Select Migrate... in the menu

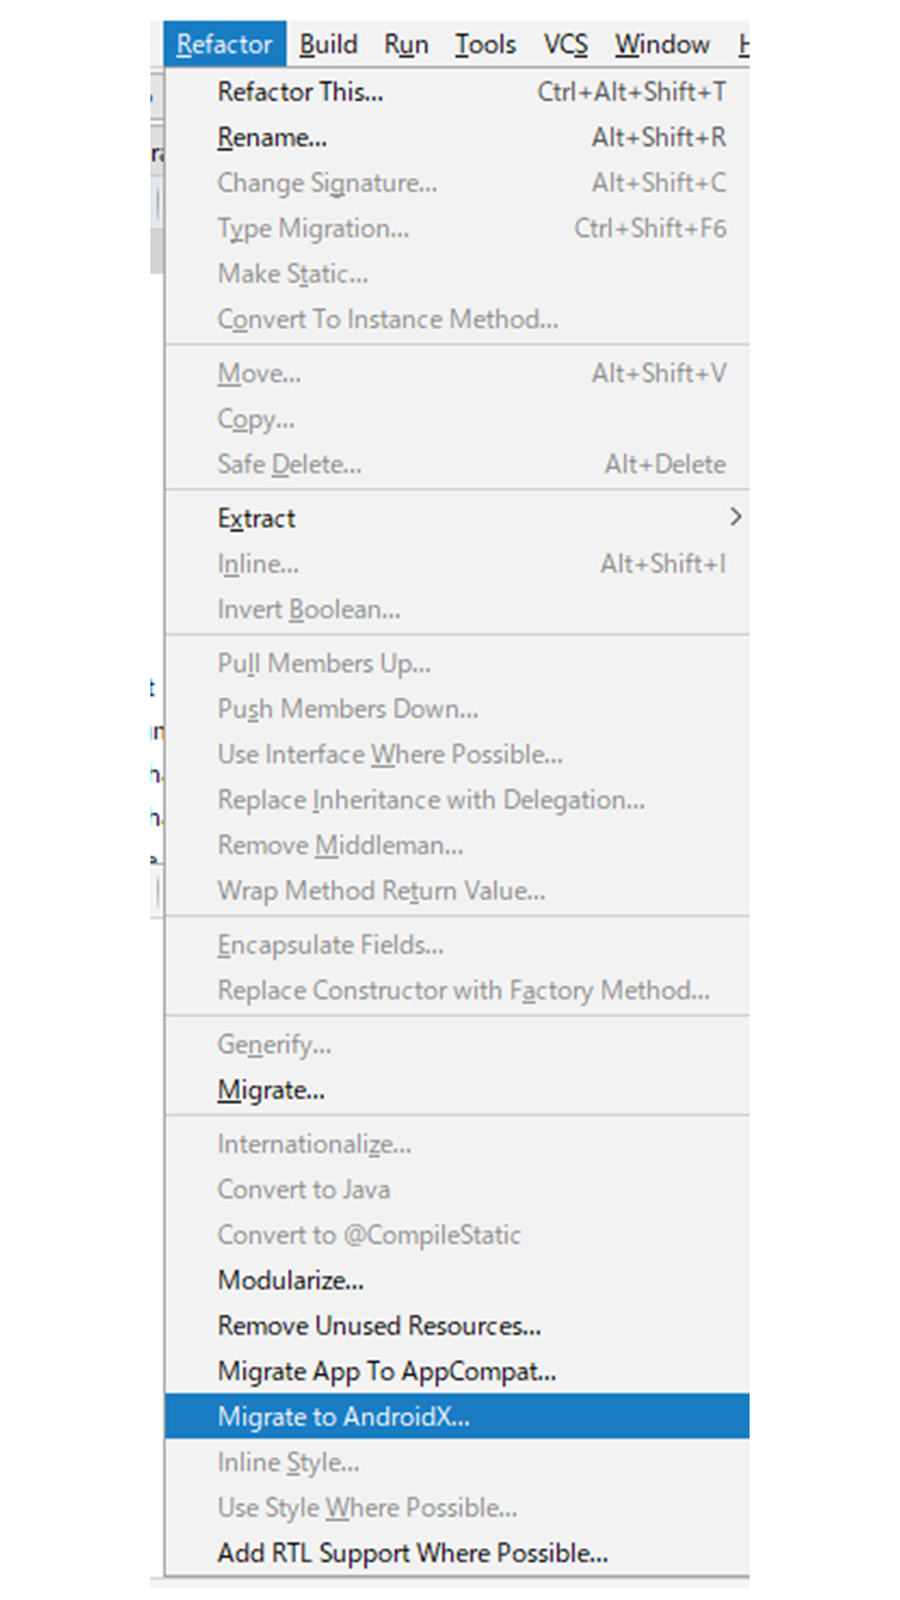458,1090
